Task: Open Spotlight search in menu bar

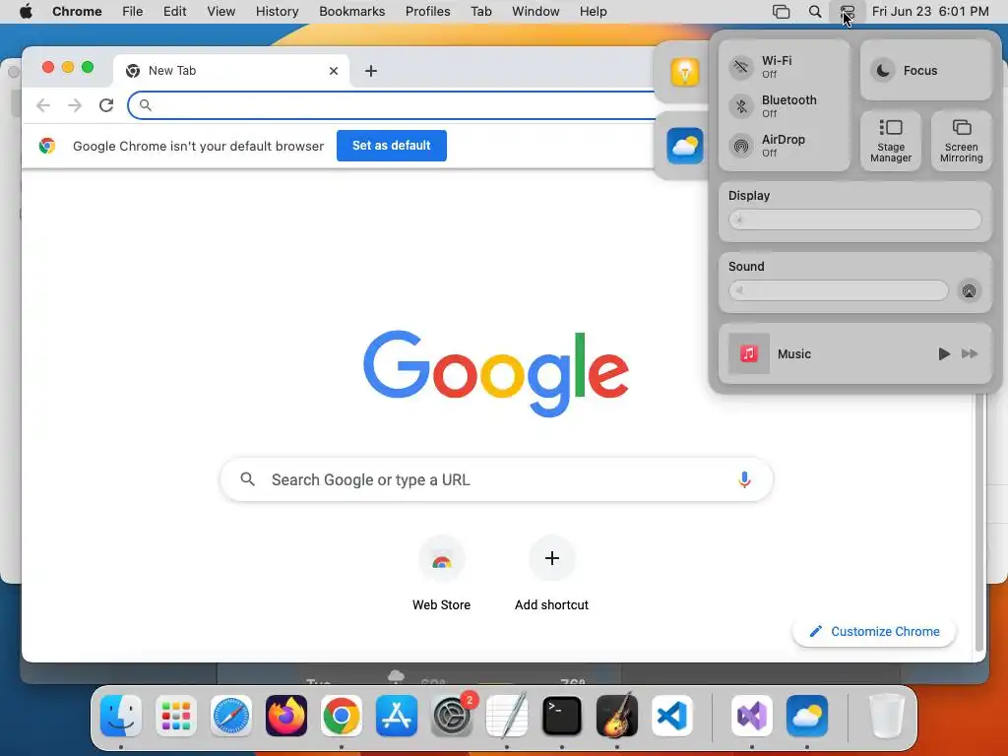Action: tap(814, 12)
